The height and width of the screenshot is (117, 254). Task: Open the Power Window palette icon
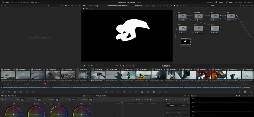(130, 92)
